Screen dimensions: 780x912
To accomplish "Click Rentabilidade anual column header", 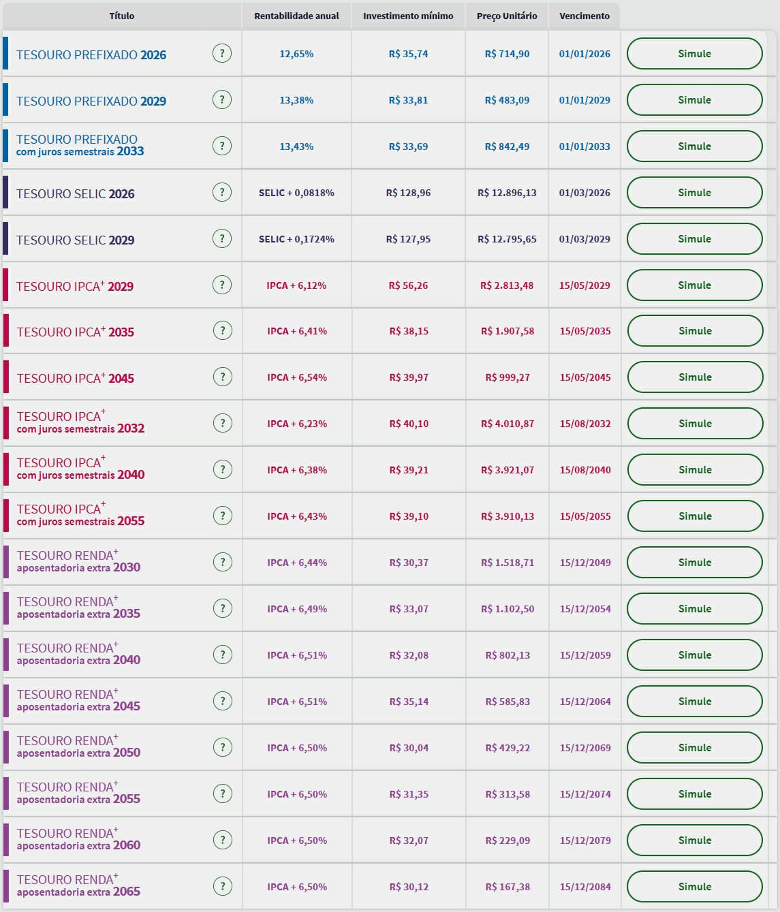I will 296,16.
